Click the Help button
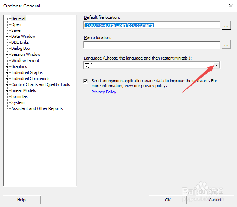This screenshot has width=237, height=207. coord(22,200)
